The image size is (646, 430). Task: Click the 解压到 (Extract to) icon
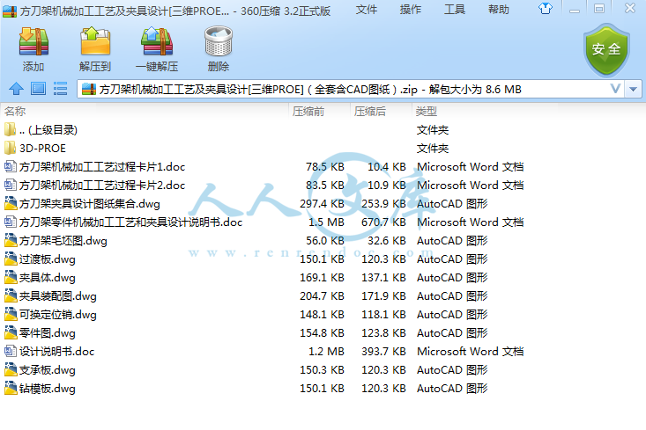coord(95,41)
